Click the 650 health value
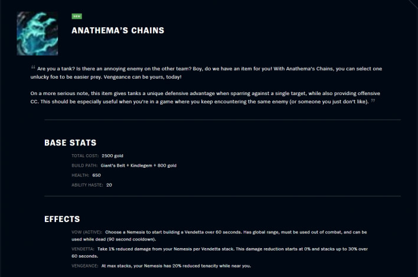418x277 pixels. point(96,175)
